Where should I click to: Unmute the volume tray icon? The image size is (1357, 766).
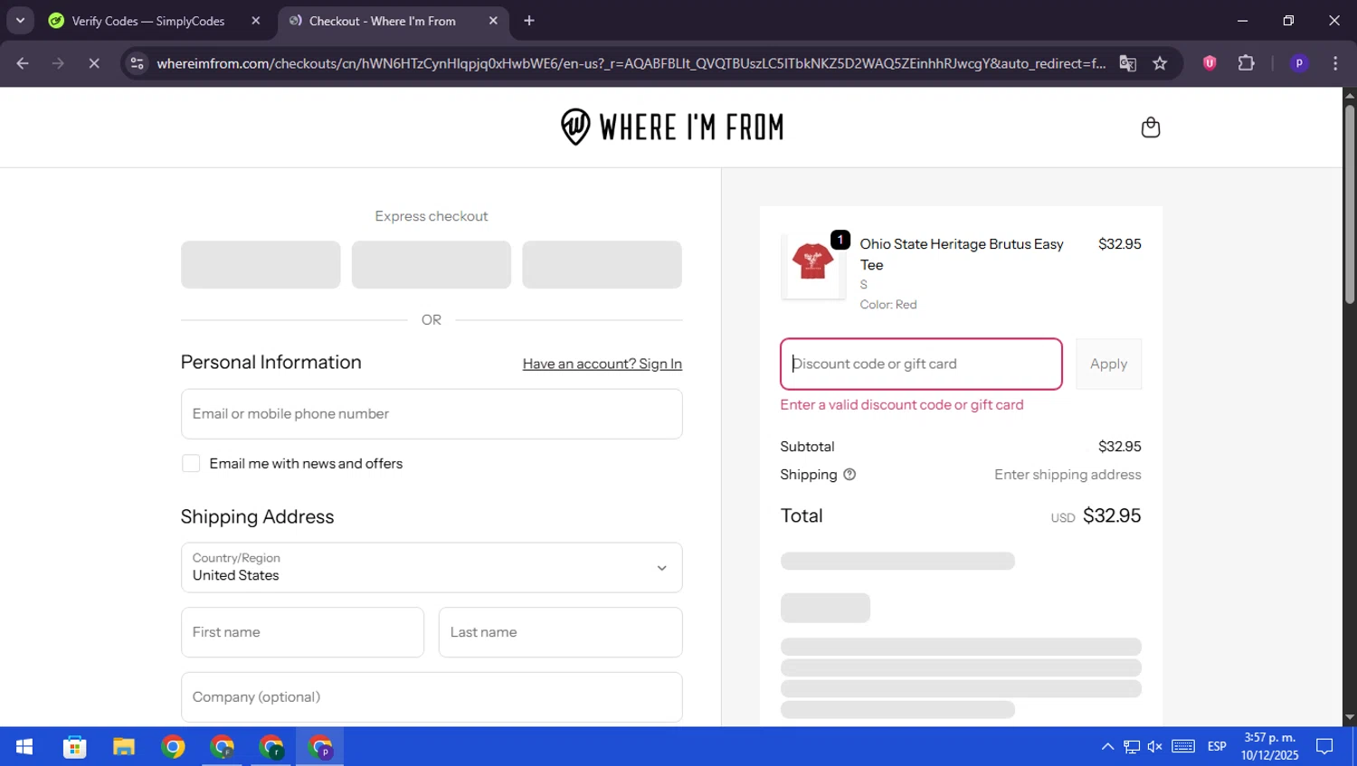[x=1155, y=747]
